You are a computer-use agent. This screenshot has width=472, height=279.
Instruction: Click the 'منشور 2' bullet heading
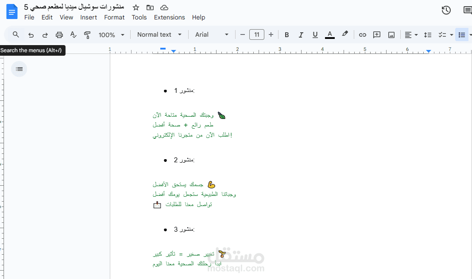(184, 160)
